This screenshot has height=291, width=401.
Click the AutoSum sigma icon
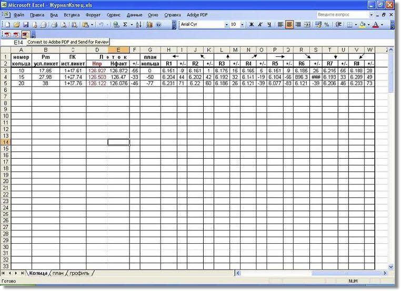(x=125, y=25)
